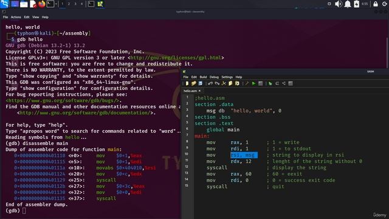389x219 pixels.
Task: Switch to workspace 2
Action: (69, 4)
